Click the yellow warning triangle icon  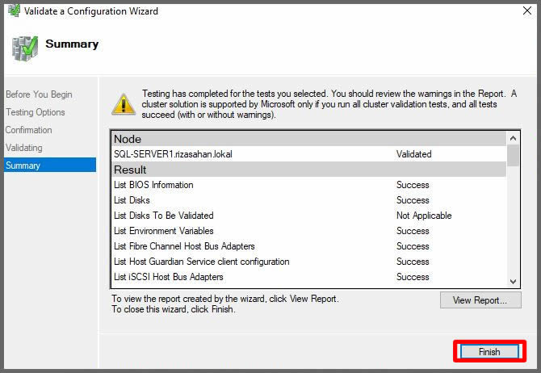[123, 103]
